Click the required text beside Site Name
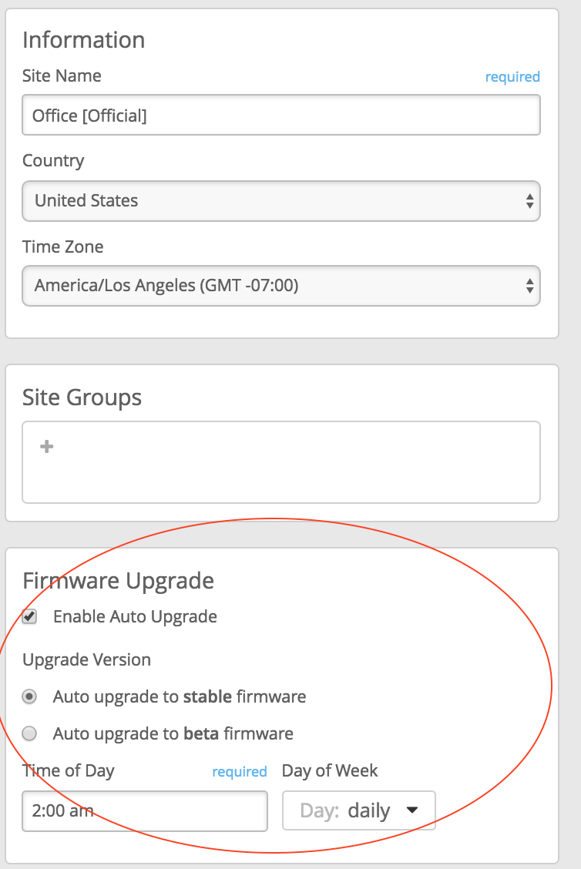The height and width of the screenshot is (869, 581). tap(512, 77)
